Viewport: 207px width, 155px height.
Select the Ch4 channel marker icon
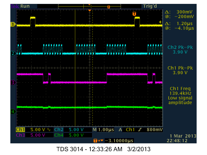[x=12, y=111]
